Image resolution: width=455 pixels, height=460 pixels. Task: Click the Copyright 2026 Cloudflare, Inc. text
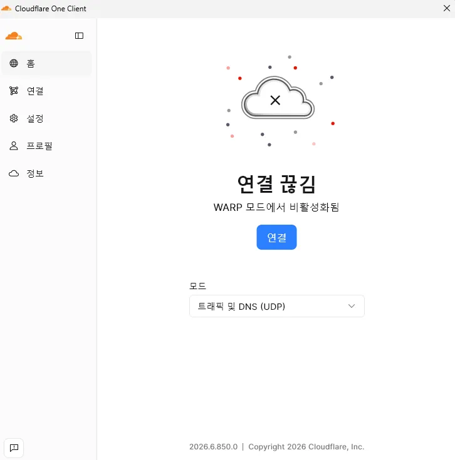point(306,446)
